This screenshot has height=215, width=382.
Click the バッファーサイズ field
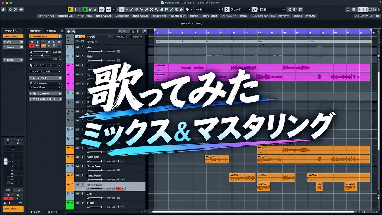[x=367, y=16]
